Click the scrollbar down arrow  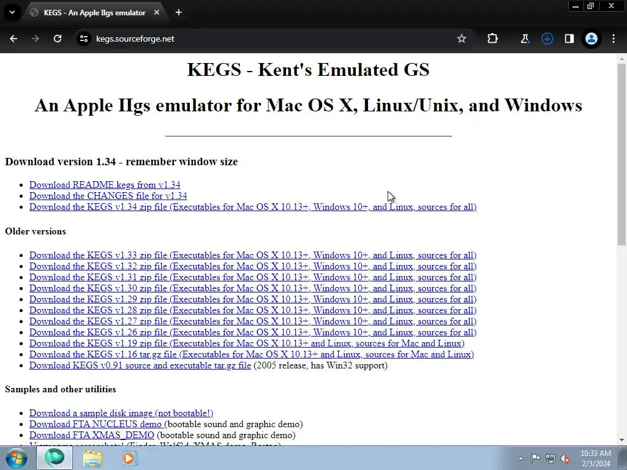(x=621, y=440)
